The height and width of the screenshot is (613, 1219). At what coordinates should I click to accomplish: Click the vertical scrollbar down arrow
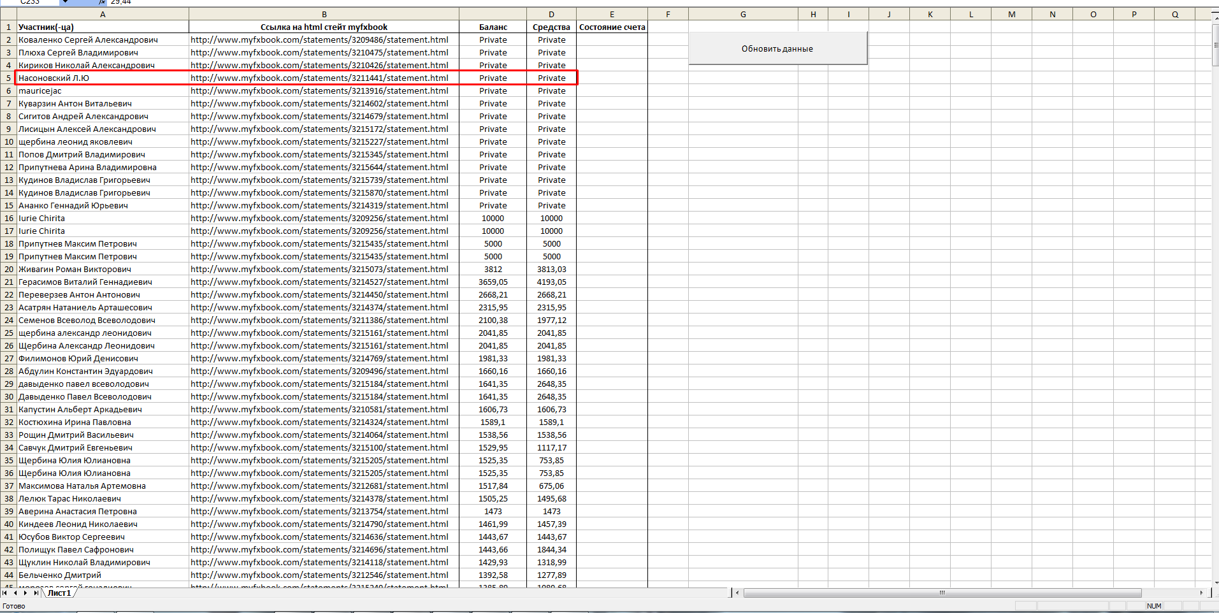tap(1215, 582)
